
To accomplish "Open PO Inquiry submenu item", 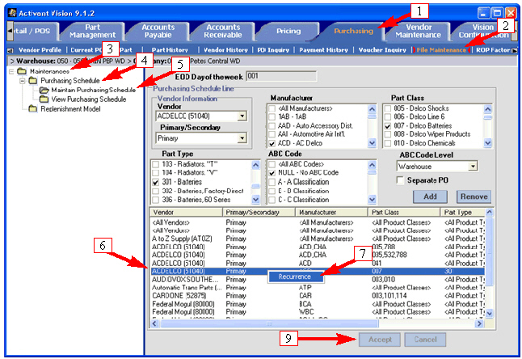I will 273,50.
